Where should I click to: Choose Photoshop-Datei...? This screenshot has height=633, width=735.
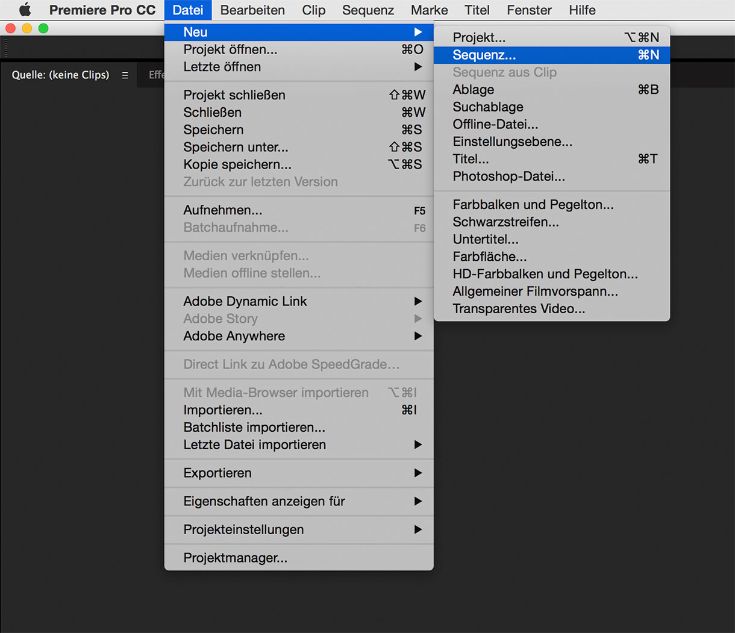click(552, 176)
